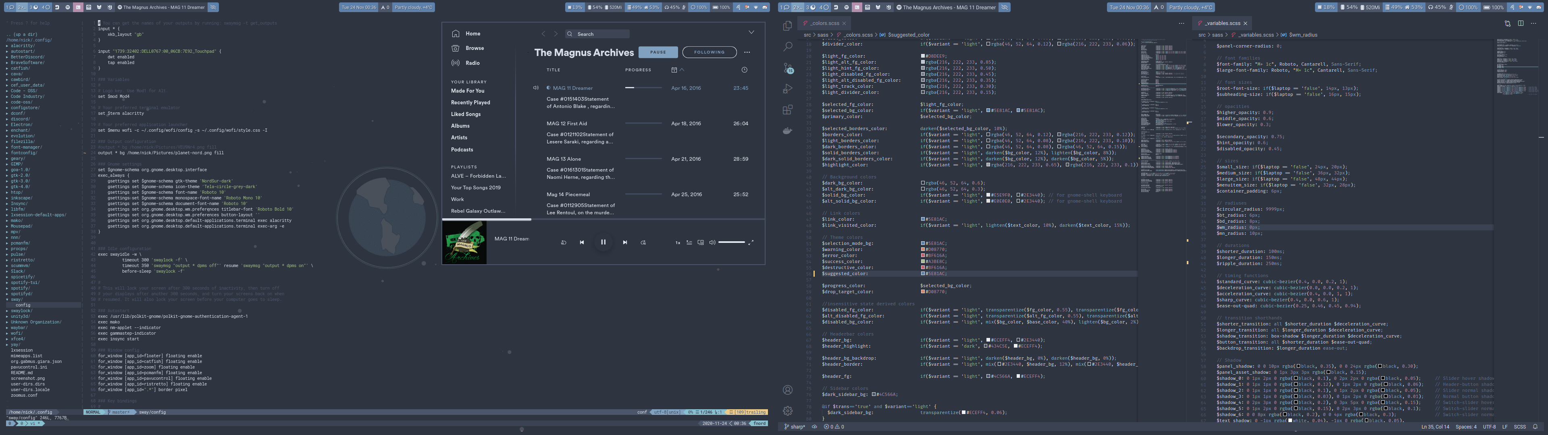The height and width of the screenshot is (435, 1548).
Task: Open VS Code Run and Debug view
Action: pyautogui.click(x=788, y=89)
